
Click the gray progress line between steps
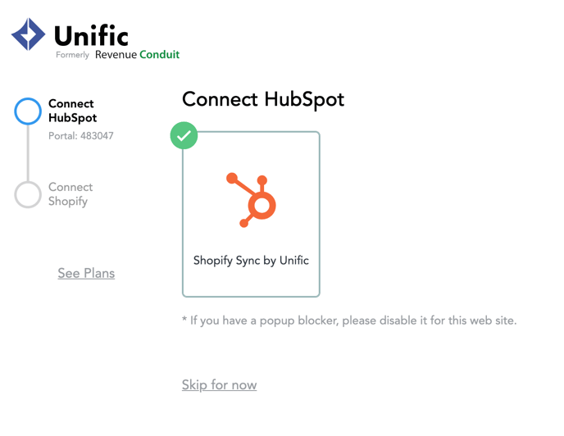28,153
